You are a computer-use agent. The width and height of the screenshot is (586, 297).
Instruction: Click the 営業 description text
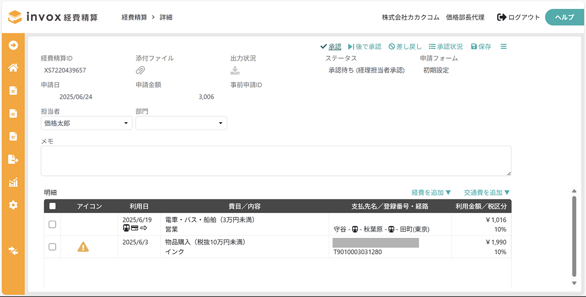click(x=171, y=229)
